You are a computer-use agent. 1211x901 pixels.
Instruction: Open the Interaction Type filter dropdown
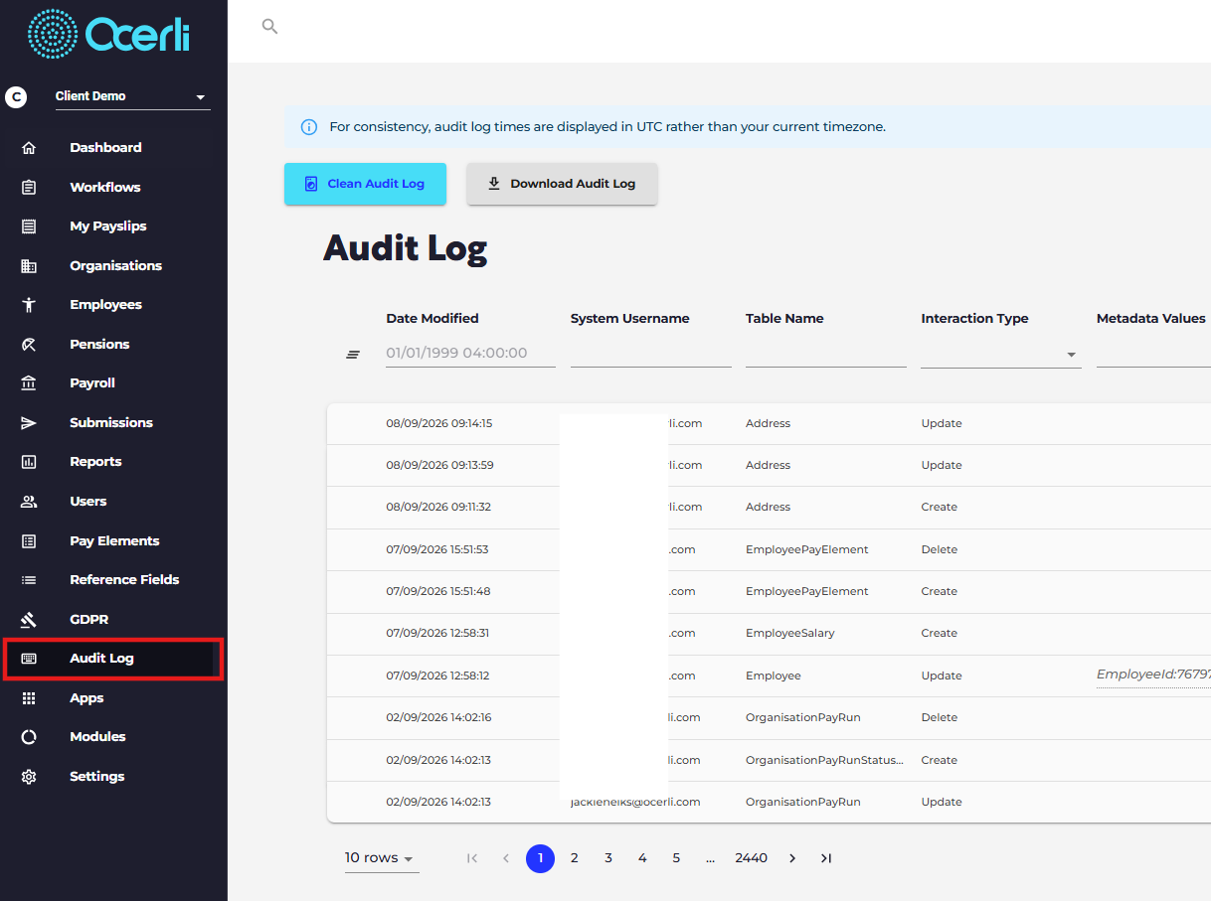point(1000,354)
